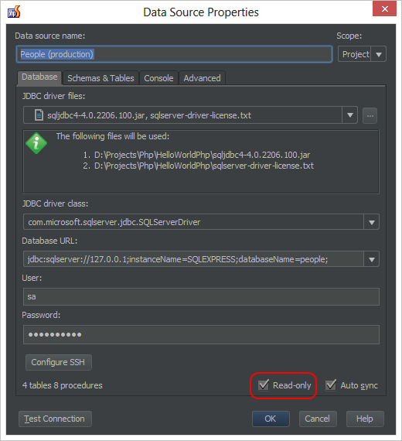The height and width of the screenshot is (441, 402).
Task: Confirm with the OK button
Action: point(271,419)
